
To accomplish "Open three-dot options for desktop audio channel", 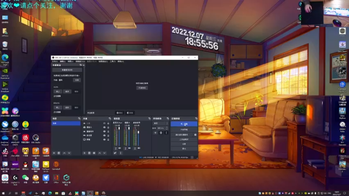I will 135,148.
